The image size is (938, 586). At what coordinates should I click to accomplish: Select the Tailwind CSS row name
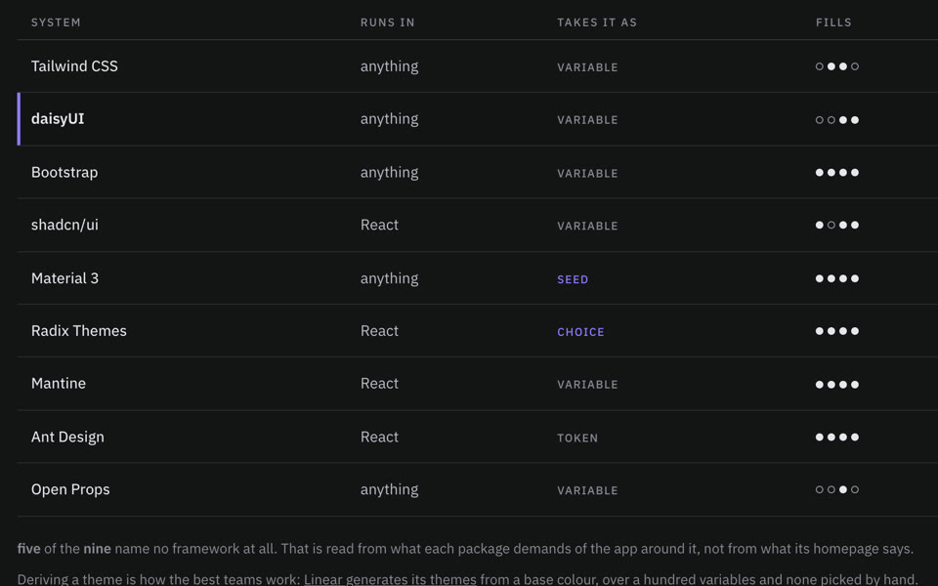point(74,65)
